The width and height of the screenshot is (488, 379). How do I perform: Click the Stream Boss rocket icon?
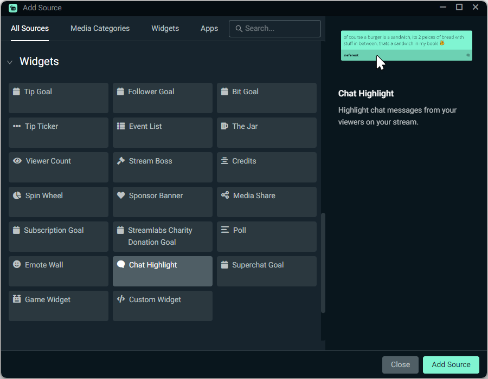point(120,161)
